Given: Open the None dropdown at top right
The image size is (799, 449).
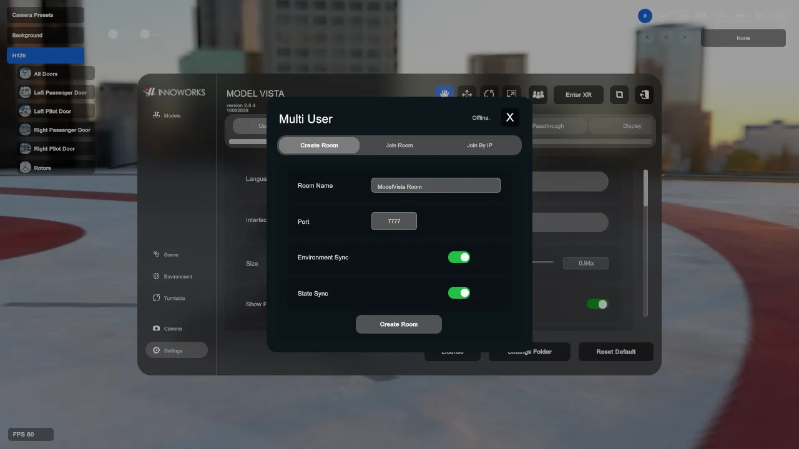Looking at the screenshot, I should click(x=743, y=38).
